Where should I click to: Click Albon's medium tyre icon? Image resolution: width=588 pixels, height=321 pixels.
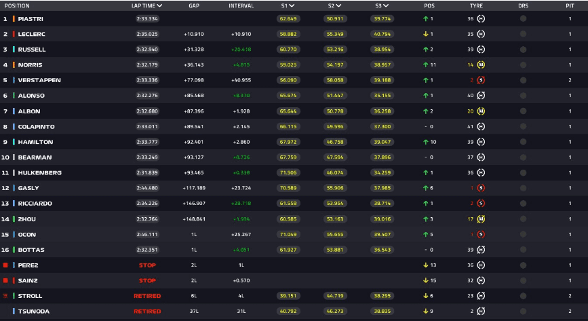pos(481,111)
